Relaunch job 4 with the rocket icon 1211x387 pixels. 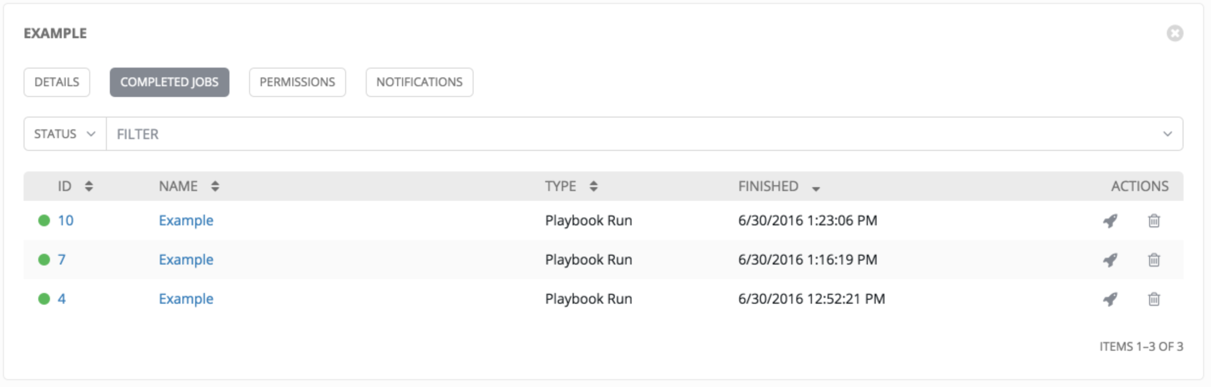(x=1110, y=299)
